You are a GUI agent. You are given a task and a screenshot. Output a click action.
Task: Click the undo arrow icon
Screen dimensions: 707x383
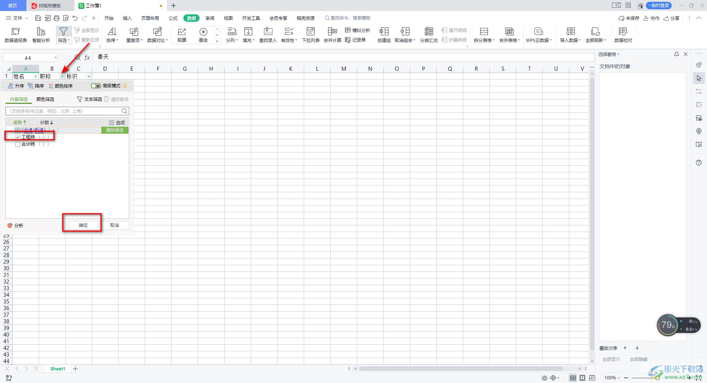tap(75, 18)
